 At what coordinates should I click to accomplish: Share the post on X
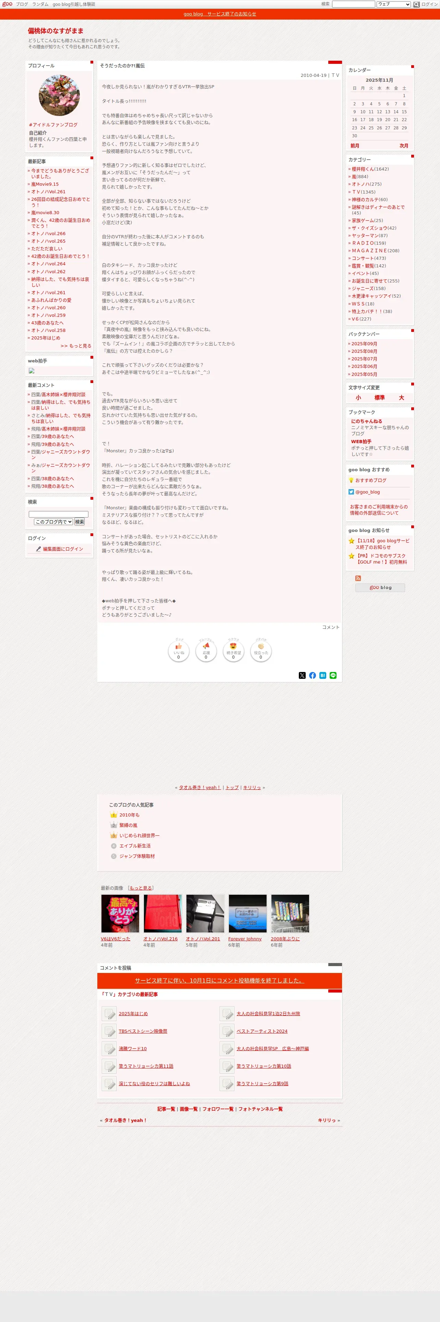(x=302, y=675)
